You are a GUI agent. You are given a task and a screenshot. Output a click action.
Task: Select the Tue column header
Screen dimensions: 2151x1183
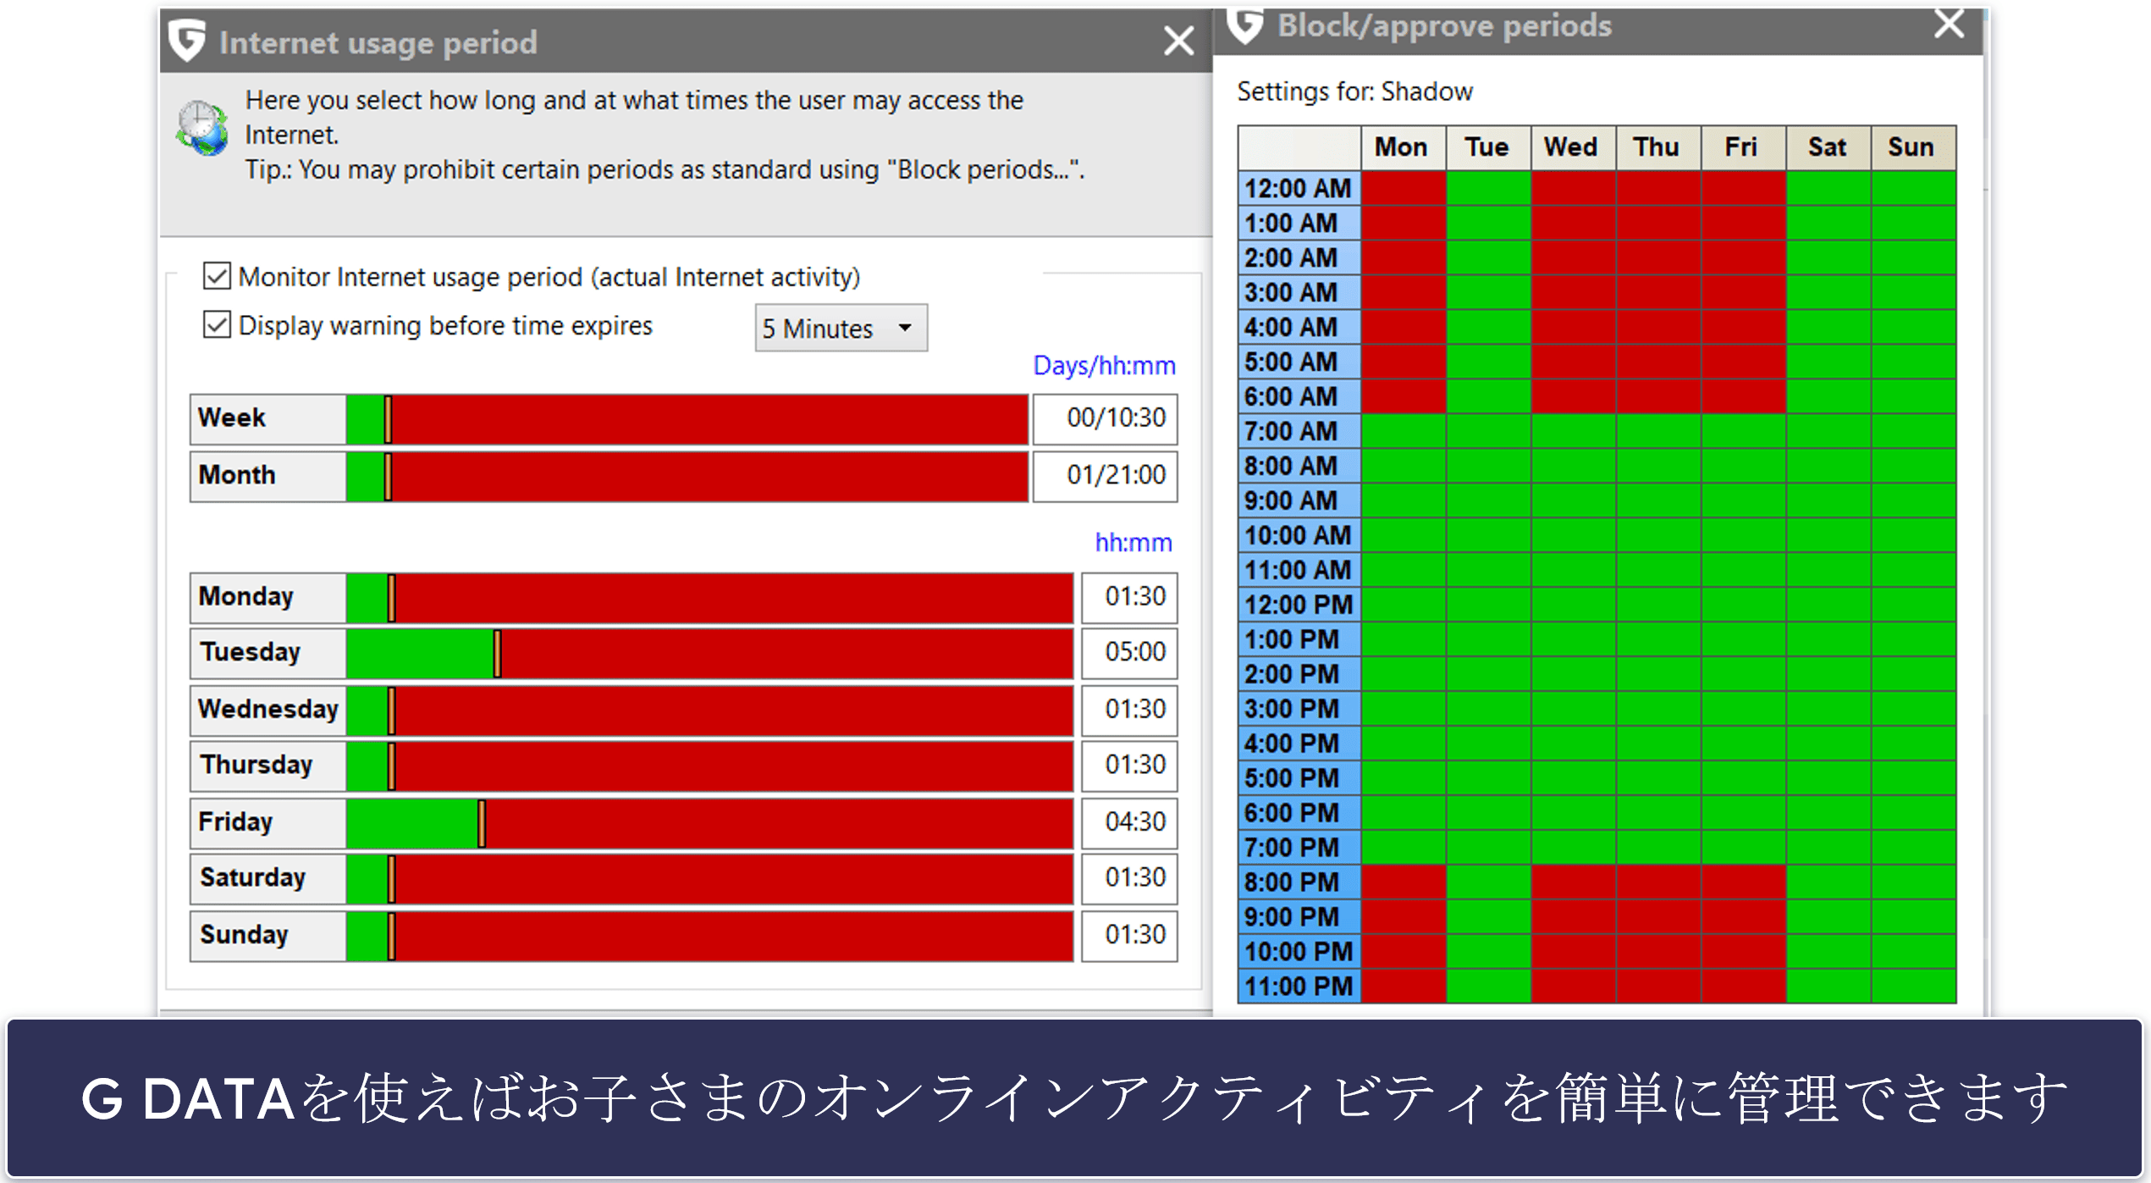click(x=1488, y=147)
